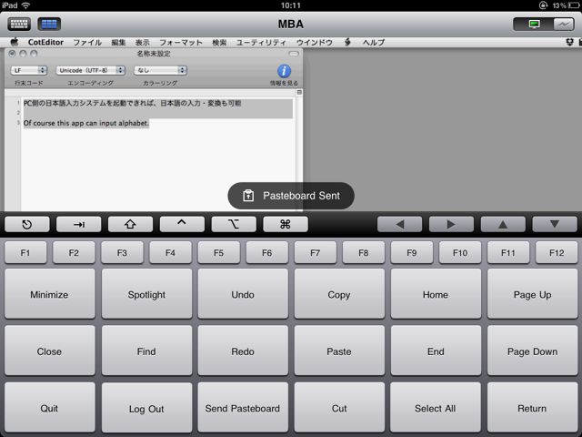Switch to the keyboard layout icon
Screen dimensions: 582x437
(x=19, y=25)
